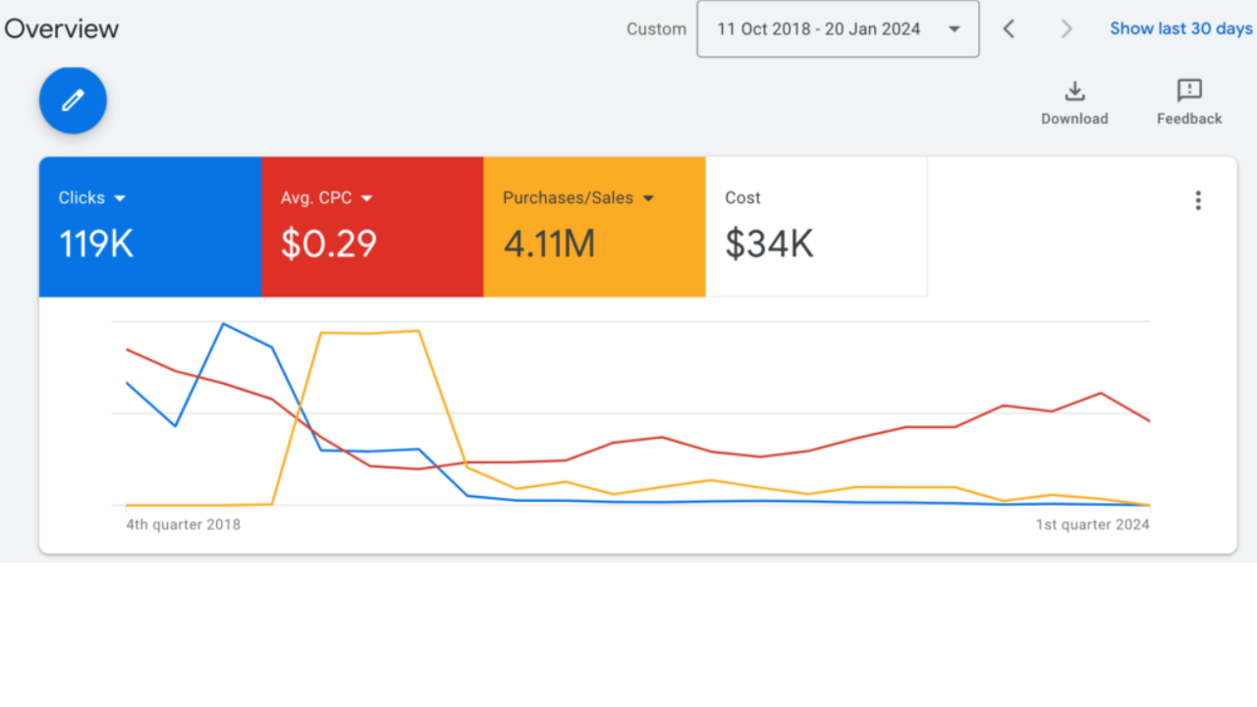The width and height of the screenshot is (1257, 707).
Task: Click the 119K value in blue card
Action: [96, 244]
